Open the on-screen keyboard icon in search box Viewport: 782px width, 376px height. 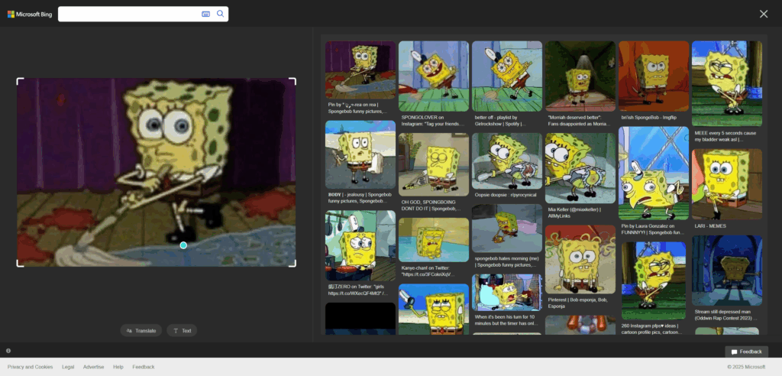205,14
